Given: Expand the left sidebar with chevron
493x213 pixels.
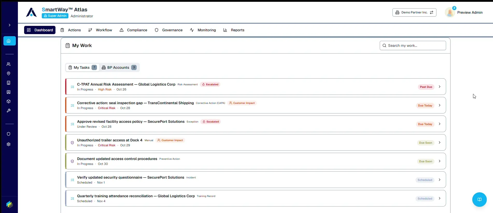Looking at the screenshot, I should click(x=9, y=25).
